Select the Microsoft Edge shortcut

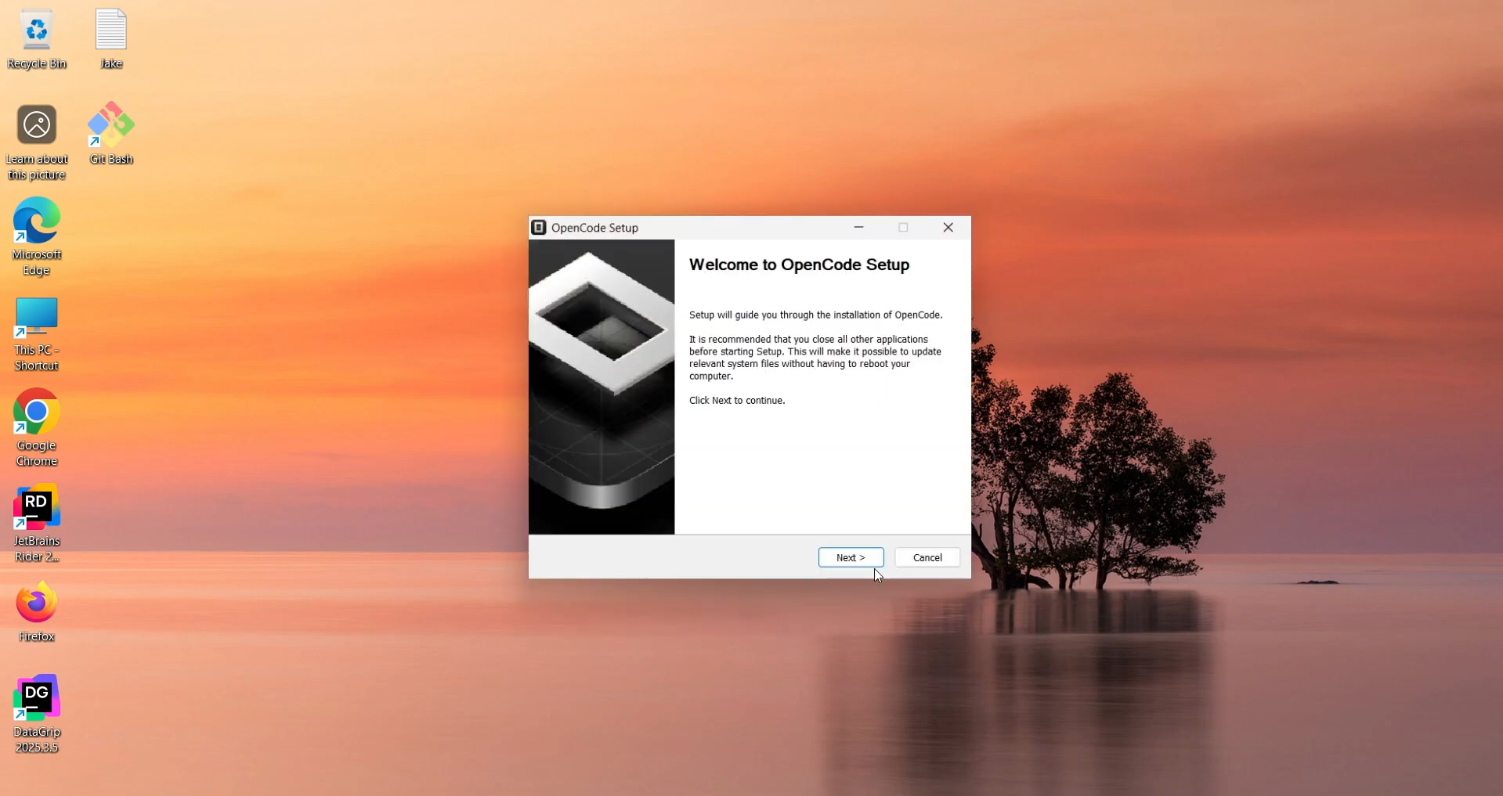(x=37, y=236)
